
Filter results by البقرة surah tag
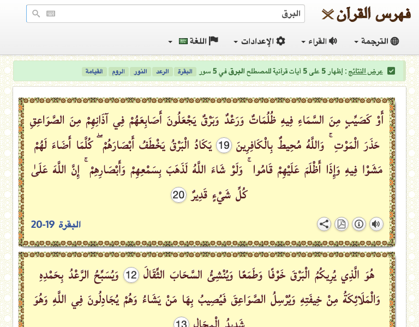[185, 71]
